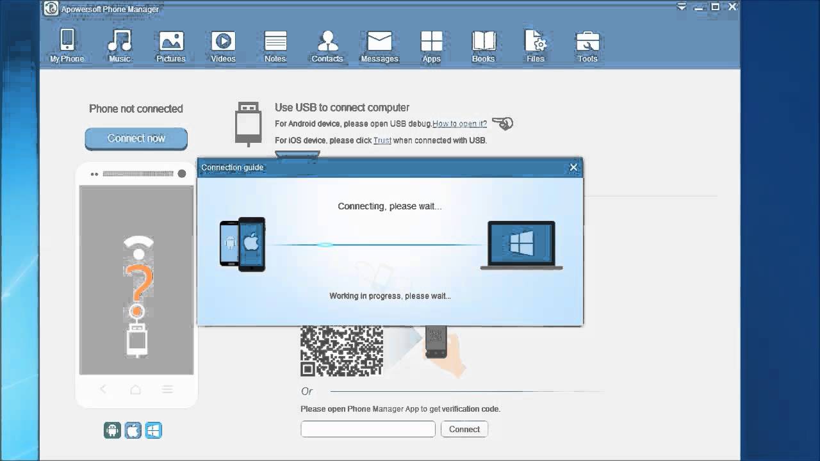View the Messages section

tap(379, 45)
